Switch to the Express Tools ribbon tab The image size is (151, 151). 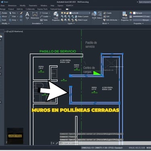tap(42, 9)
